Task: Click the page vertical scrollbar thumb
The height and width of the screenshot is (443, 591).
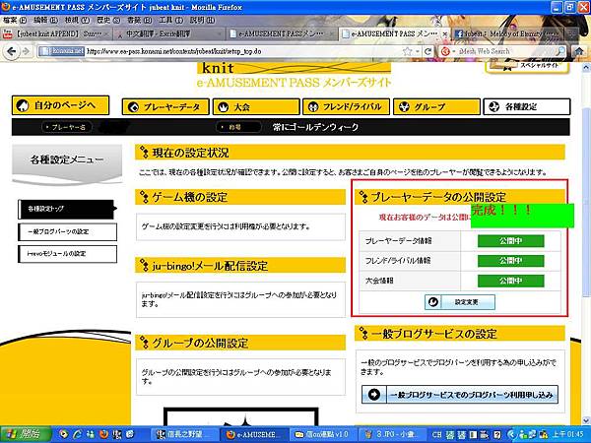Action: pos(586,200)
